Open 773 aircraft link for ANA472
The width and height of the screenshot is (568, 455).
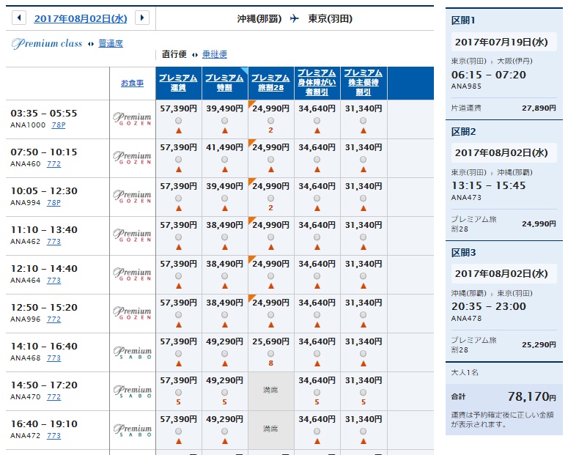[x=54, y=435]
